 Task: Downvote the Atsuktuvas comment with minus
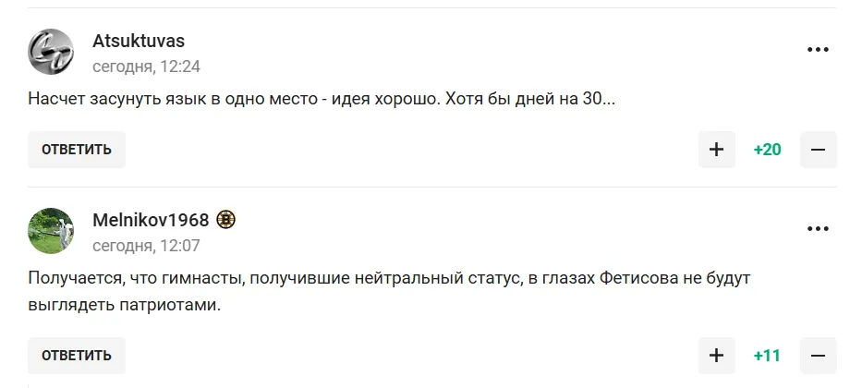[818, 150]
